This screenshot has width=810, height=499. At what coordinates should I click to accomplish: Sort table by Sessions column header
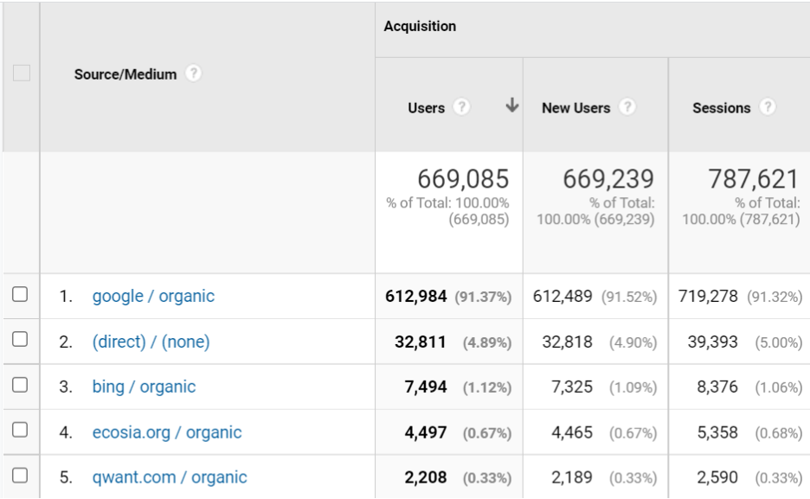point(721,108)
